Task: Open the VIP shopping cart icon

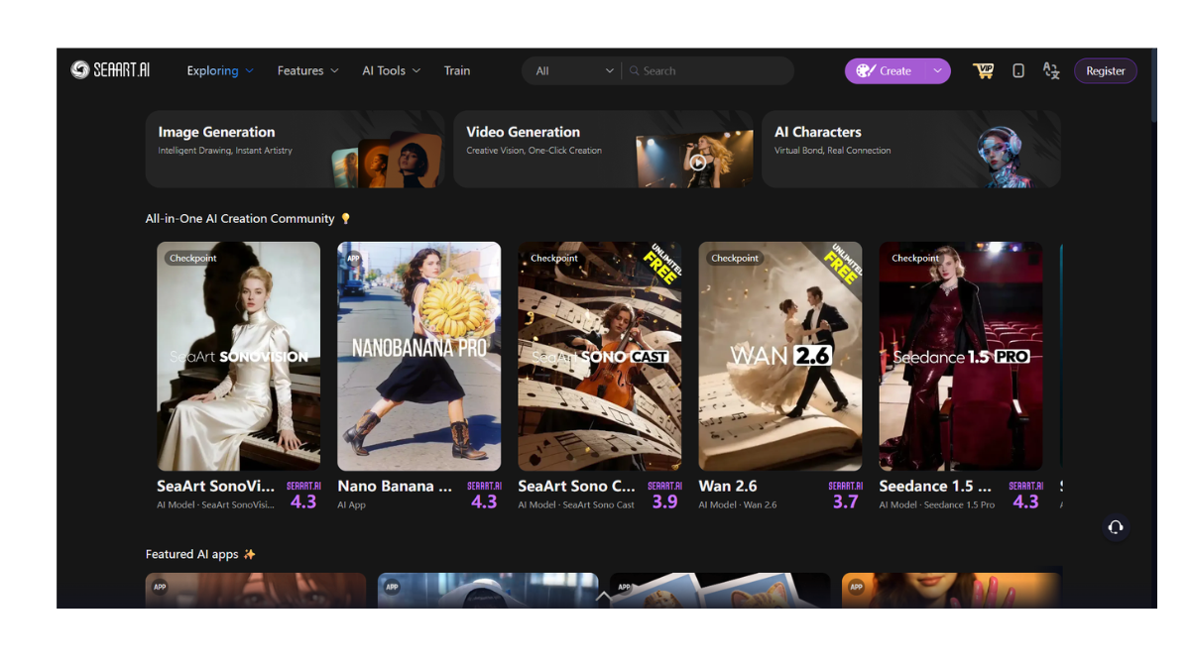Action: point(983,70)
